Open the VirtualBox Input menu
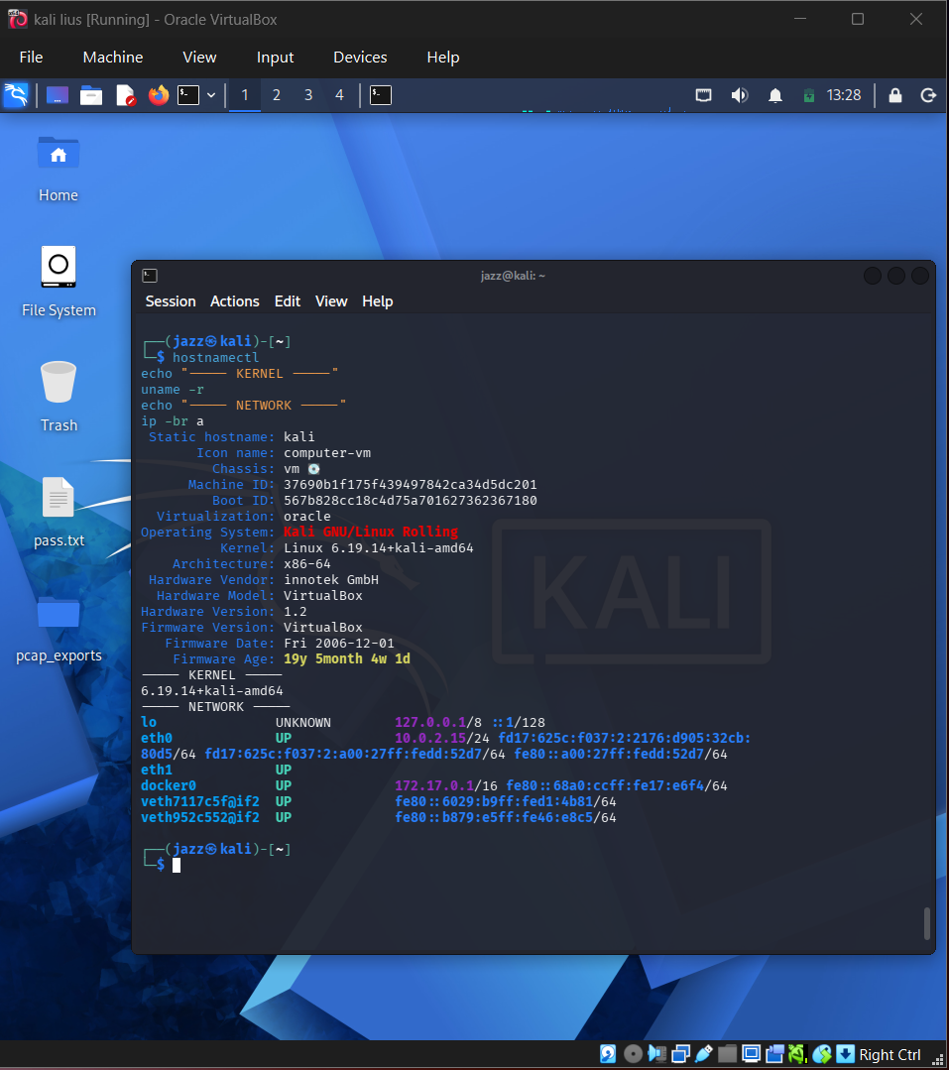This screenshot has width=949, height=1070. tap(275, 58)
